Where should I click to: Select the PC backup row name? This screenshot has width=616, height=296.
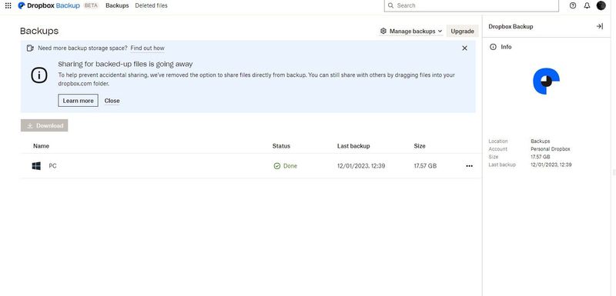click(x=52, y=166)
